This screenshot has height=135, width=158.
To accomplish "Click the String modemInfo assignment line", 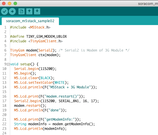I will (54, 124).
